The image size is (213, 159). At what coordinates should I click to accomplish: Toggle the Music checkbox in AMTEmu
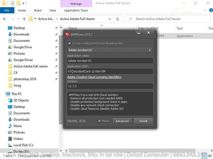click(x=100, y=121)
